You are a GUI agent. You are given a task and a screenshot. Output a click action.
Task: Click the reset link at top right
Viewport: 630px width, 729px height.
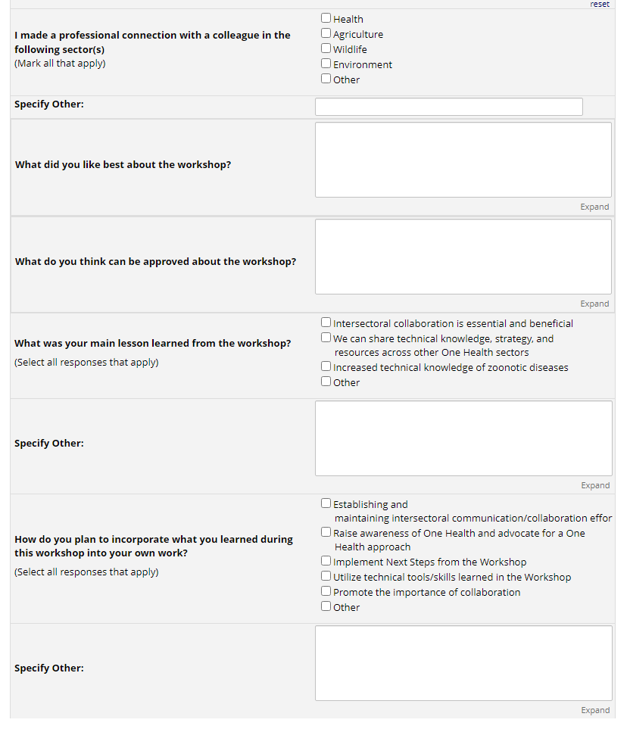click(x=599, y=5)
